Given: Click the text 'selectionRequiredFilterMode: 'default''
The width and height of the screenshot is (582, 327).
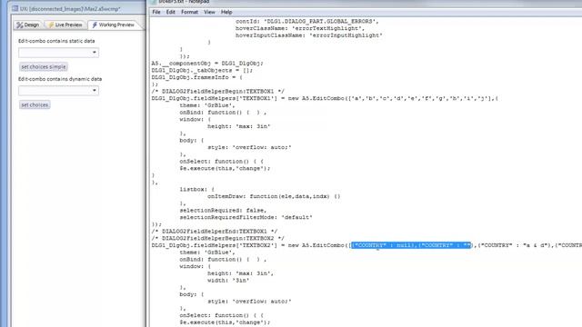Looking at the screenshot, I should point(246,217).
